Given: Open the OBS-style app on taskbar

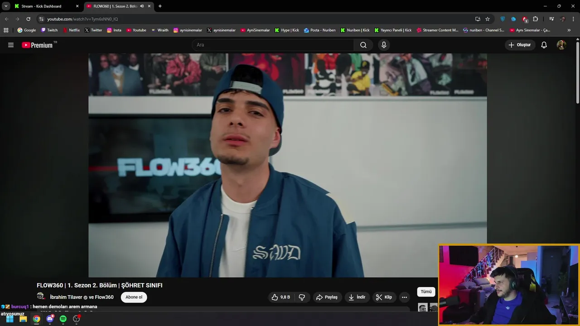Looking at the screenshot, I should pyautogui.click(x=77, y=319).
